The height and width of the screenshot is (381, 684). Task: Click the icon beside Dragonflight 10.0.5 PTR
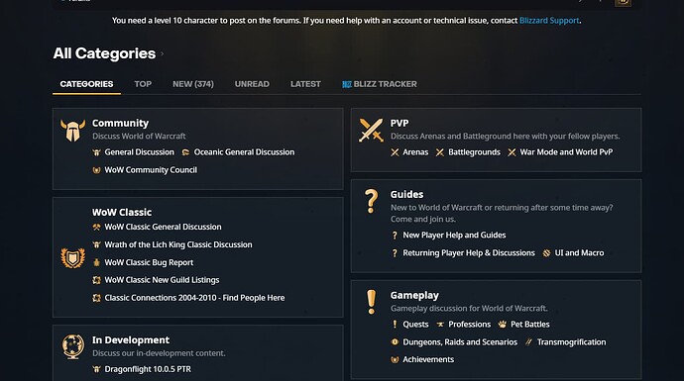96,369
